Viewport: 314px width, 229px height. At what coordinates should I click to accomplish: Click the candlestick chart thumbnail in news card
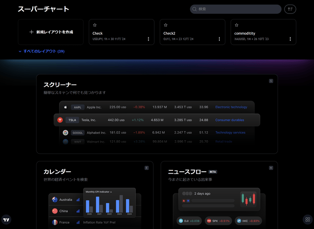coord(248,199)
